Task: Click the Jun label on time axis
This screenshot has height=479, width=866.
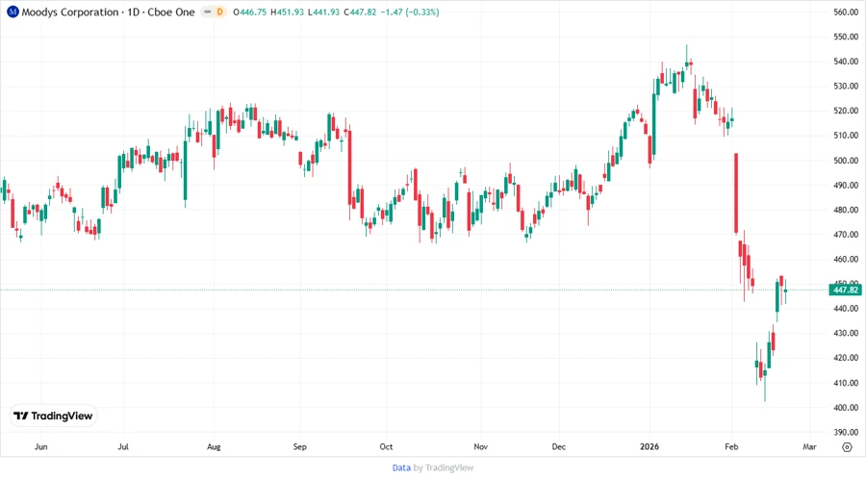Action: point(40,446)
